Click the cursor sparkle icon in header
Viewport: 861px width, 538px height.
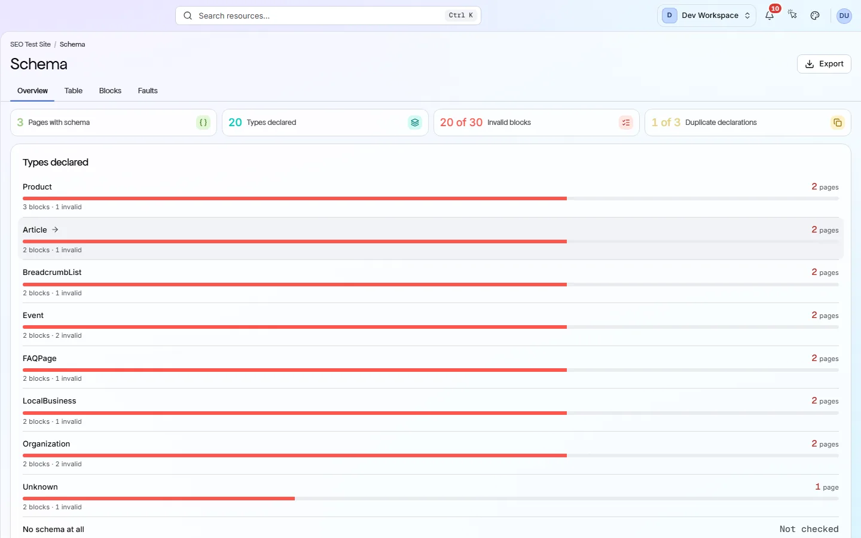point(792,16)
